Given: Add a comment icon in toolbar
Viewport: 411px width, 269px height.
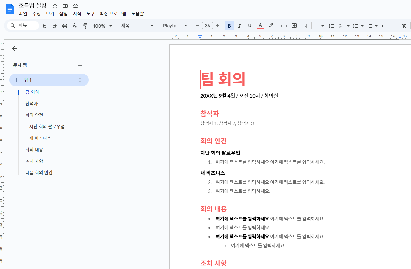Looking at the screenshot, I should (294, 26).
